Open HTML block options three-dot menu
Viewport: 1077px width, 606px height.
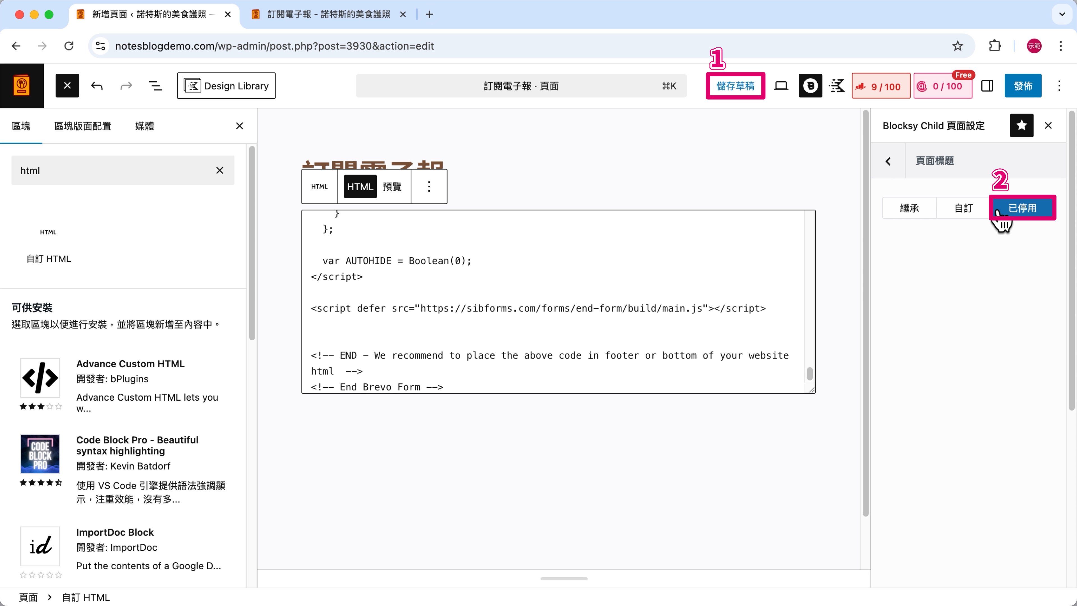pyautogui.click(x=429, y=187)
